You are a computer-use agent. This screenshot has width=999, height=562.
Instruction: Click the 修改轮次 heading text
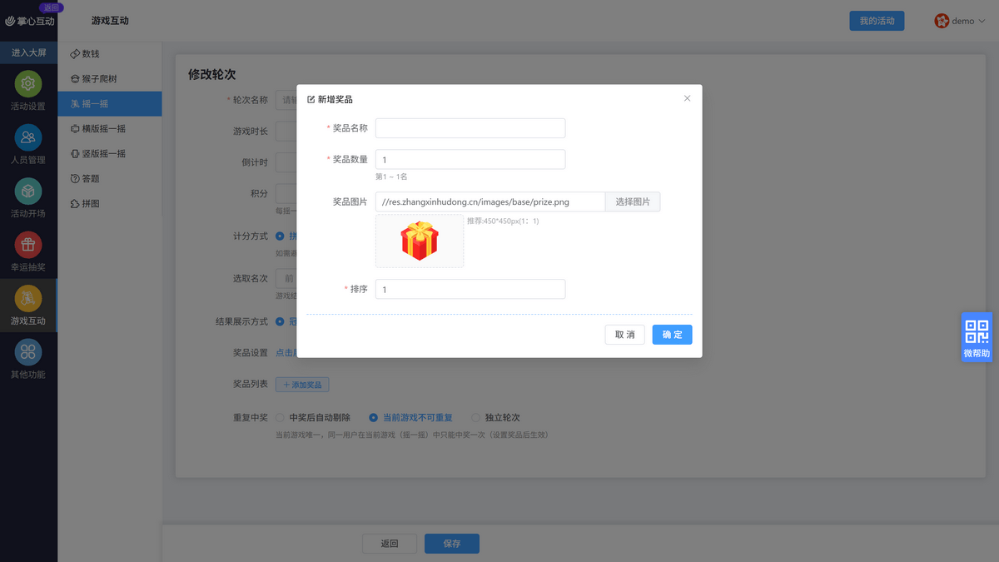[x=211, y=74]
